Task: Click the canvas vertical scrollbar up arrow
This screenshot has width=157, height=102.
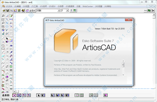Action: (154, 14)
